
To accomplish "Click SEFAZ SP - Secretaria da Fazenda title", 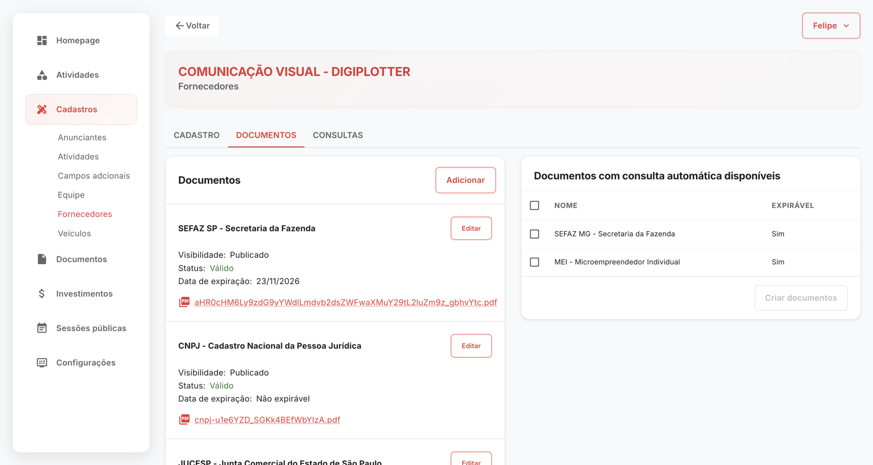I will (x=247, y=228).
